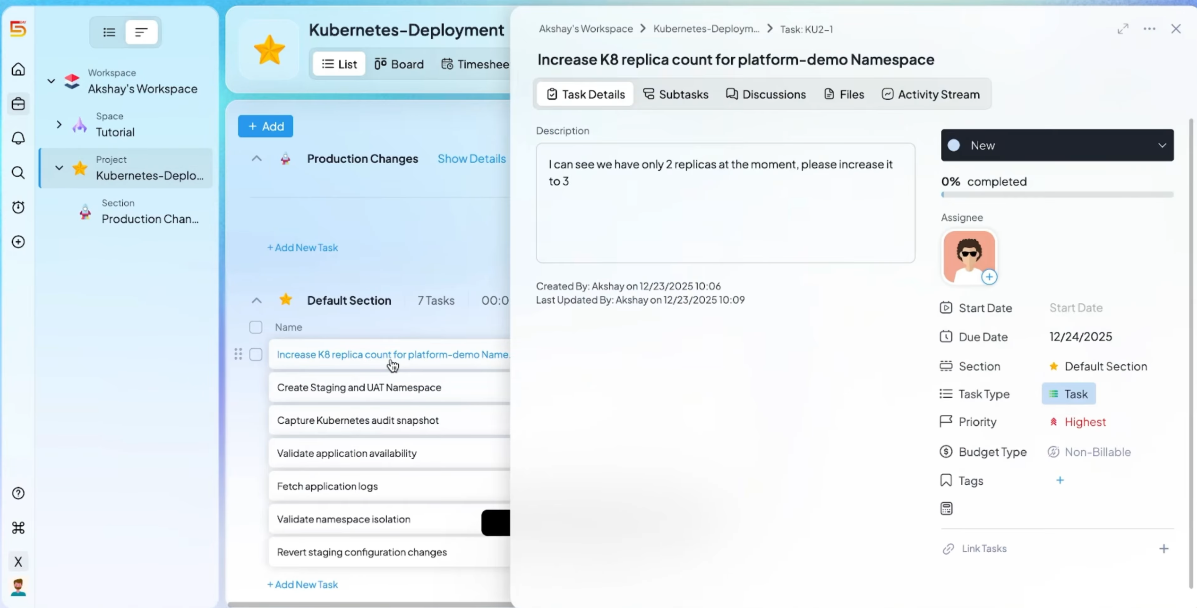Viewport: 1197px width, 608px height.
Task: Open the Activity Stream tab
Action: [x=930, y=94]
